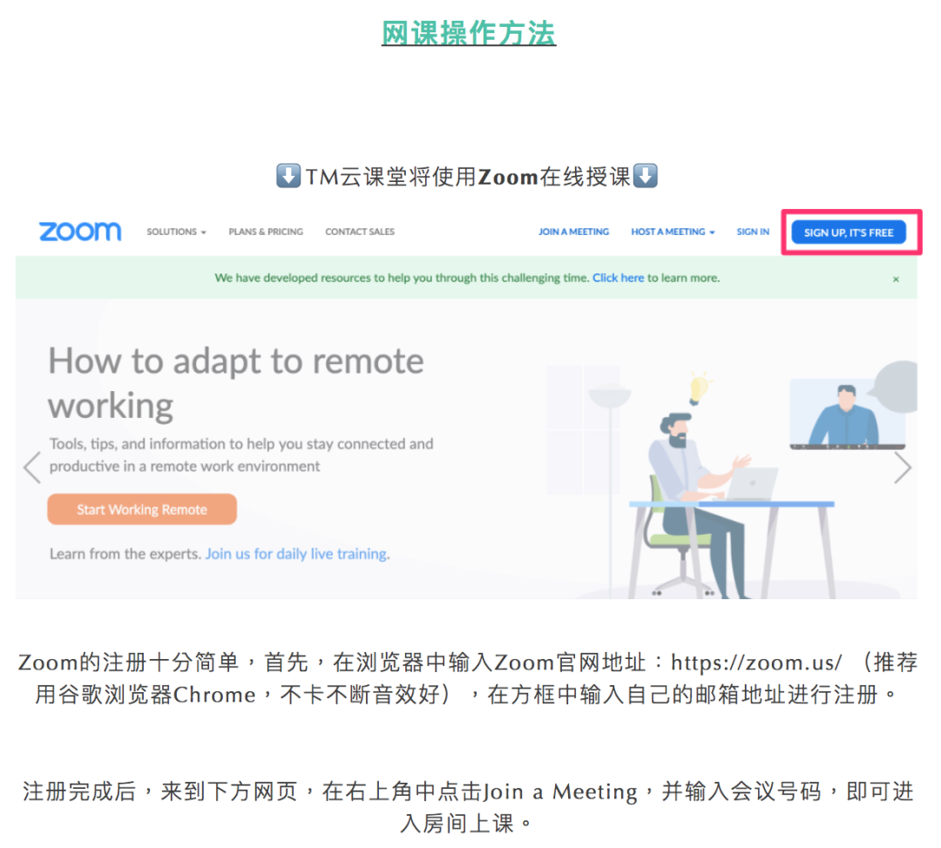Click the Start Working Remote button
This screenshot has width=941, height=848.
[x=142, y=510]
